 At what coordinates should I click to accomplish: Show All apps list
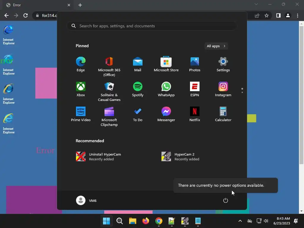[x=216, y=46]
